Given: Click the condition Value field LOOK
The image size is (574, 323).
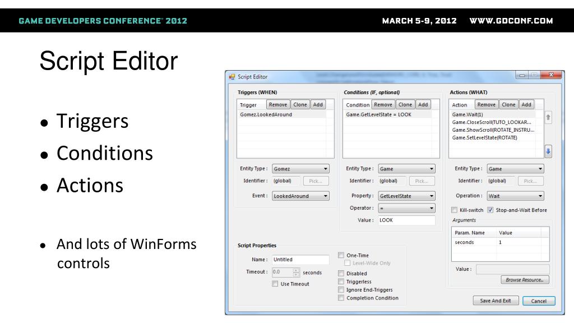Looking at the screenshot, I should tap(406, 220).
